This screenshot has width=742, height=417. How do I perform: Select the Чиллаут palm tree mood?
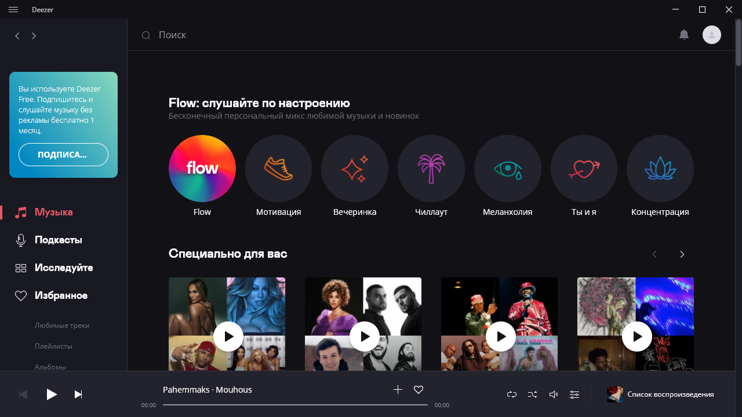pos(431,169)
